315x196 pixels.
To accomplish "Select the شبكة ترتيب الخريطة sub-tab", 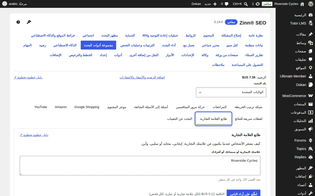I will [x=248, y=107].
